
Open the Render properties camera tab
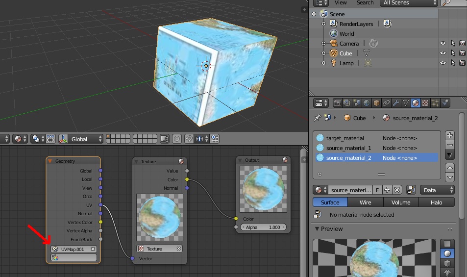click(337, 103)
